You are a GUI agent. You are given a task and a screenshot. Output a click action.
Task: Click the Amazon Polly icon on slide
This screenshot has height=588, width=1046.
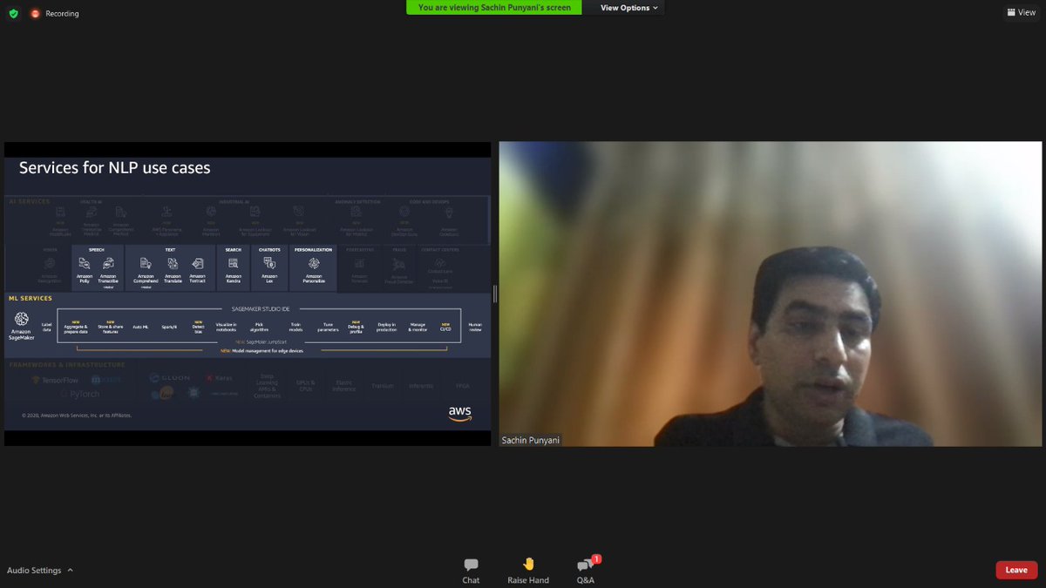[85, 263]
